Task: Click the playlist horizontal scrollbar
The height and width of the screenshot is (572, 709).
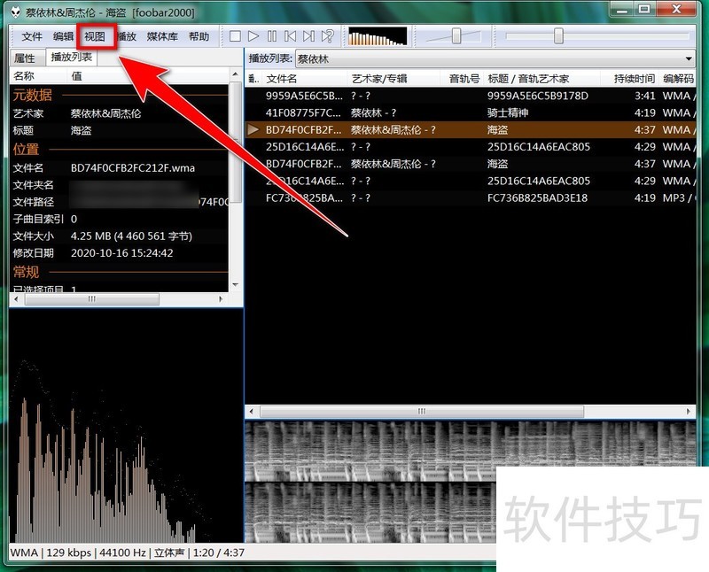Action: [x=421, y=411]
